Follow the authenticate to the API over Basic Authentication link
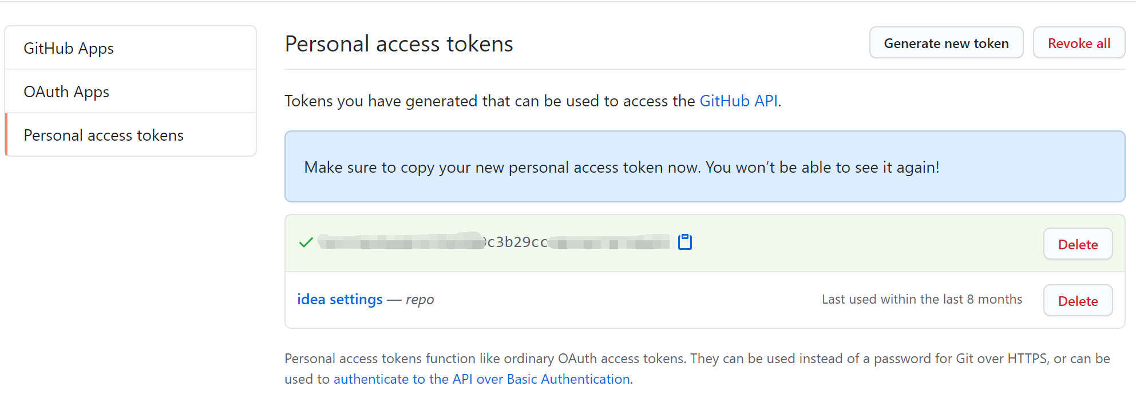 (482, 379)
